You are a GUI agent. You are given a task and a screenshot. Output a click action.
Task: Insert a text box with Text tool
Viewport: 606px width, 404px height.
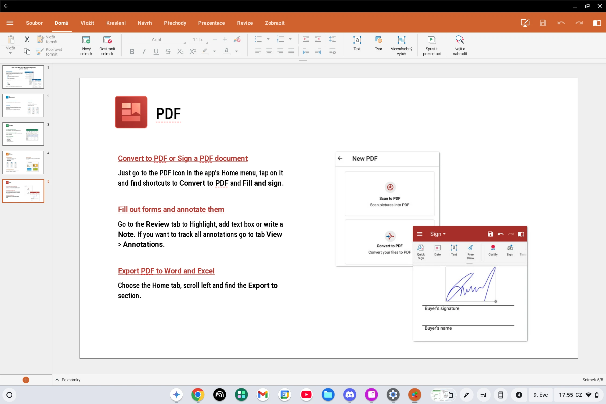coord(357,43)
